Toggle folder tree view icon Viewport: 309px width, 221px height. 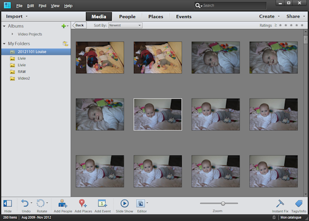[65, 44]
